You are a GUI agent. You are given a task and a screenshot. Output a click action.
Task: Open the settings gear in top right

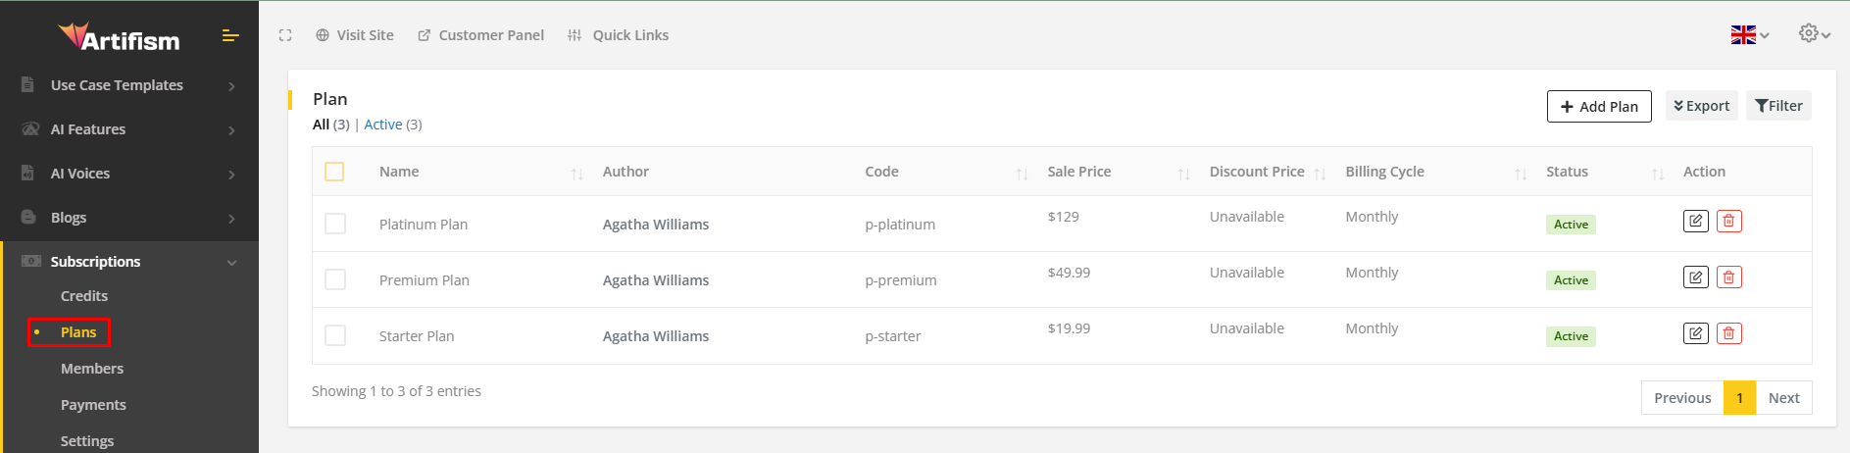1813,34
